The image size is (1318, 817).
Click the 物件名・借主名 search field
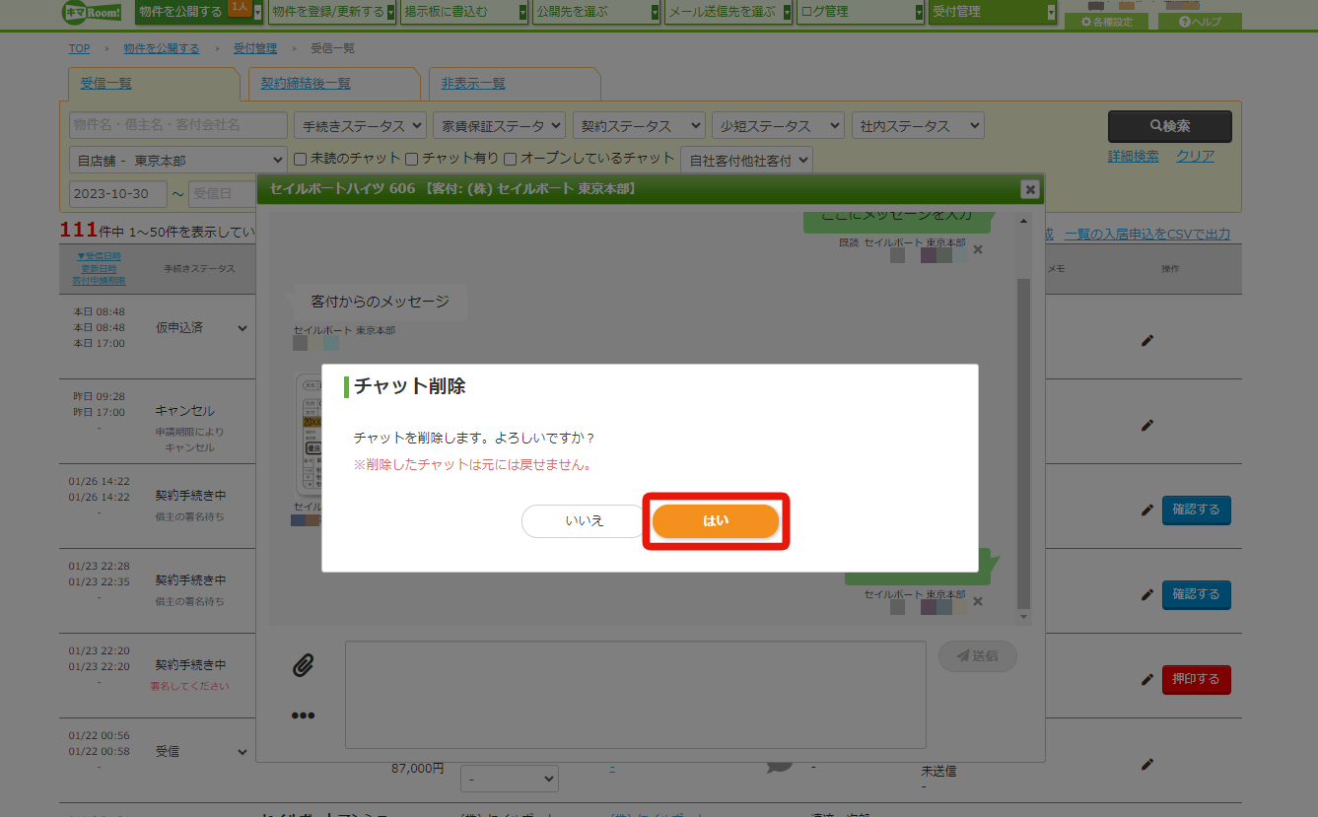178,125
